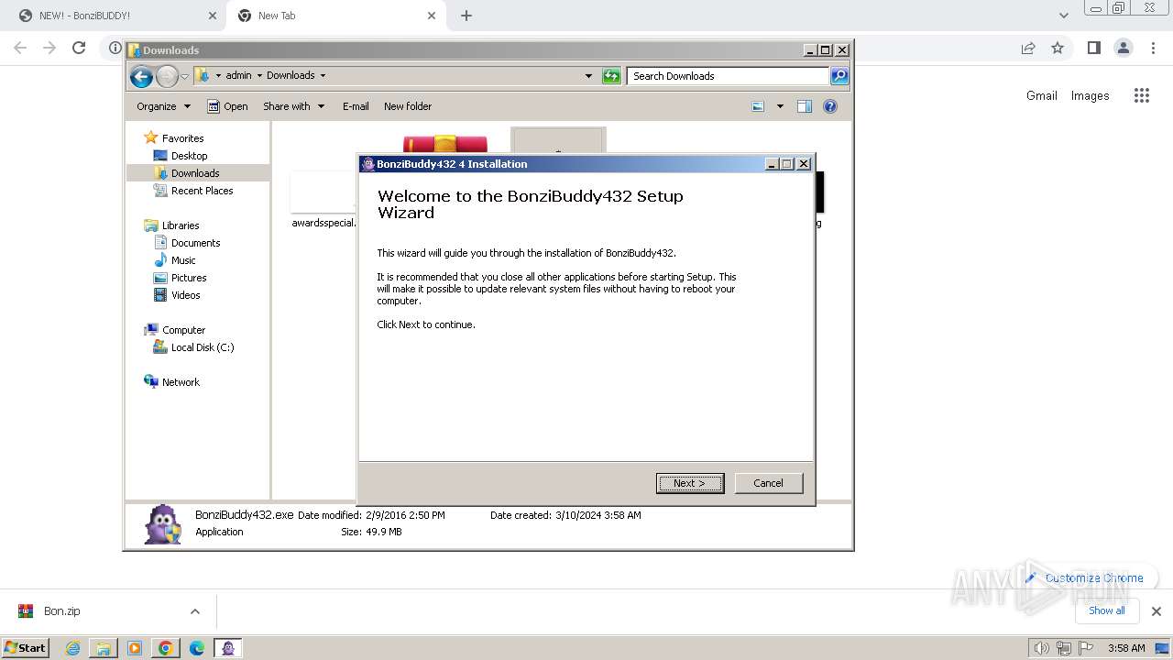Click Explorer forward navigation arrow
This screenshot has width=1173, height=660.
coord(167,76)
